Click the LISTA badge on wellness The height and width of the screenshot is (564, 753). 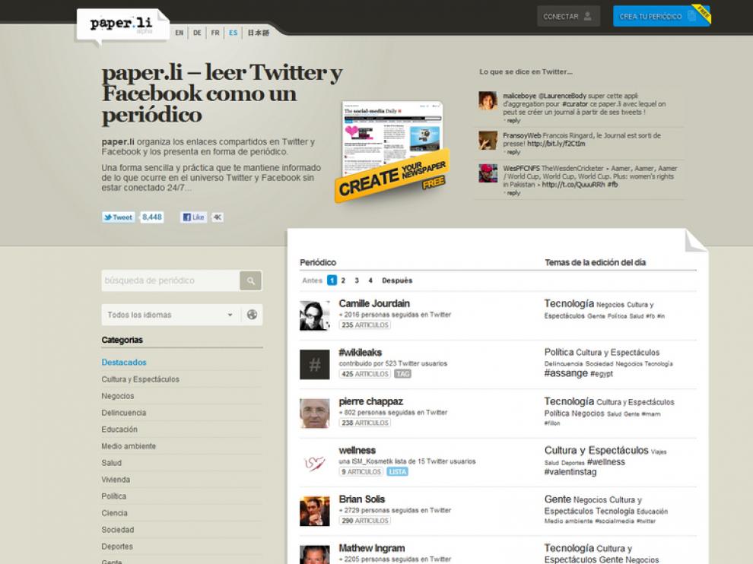[x=397, y=472]
